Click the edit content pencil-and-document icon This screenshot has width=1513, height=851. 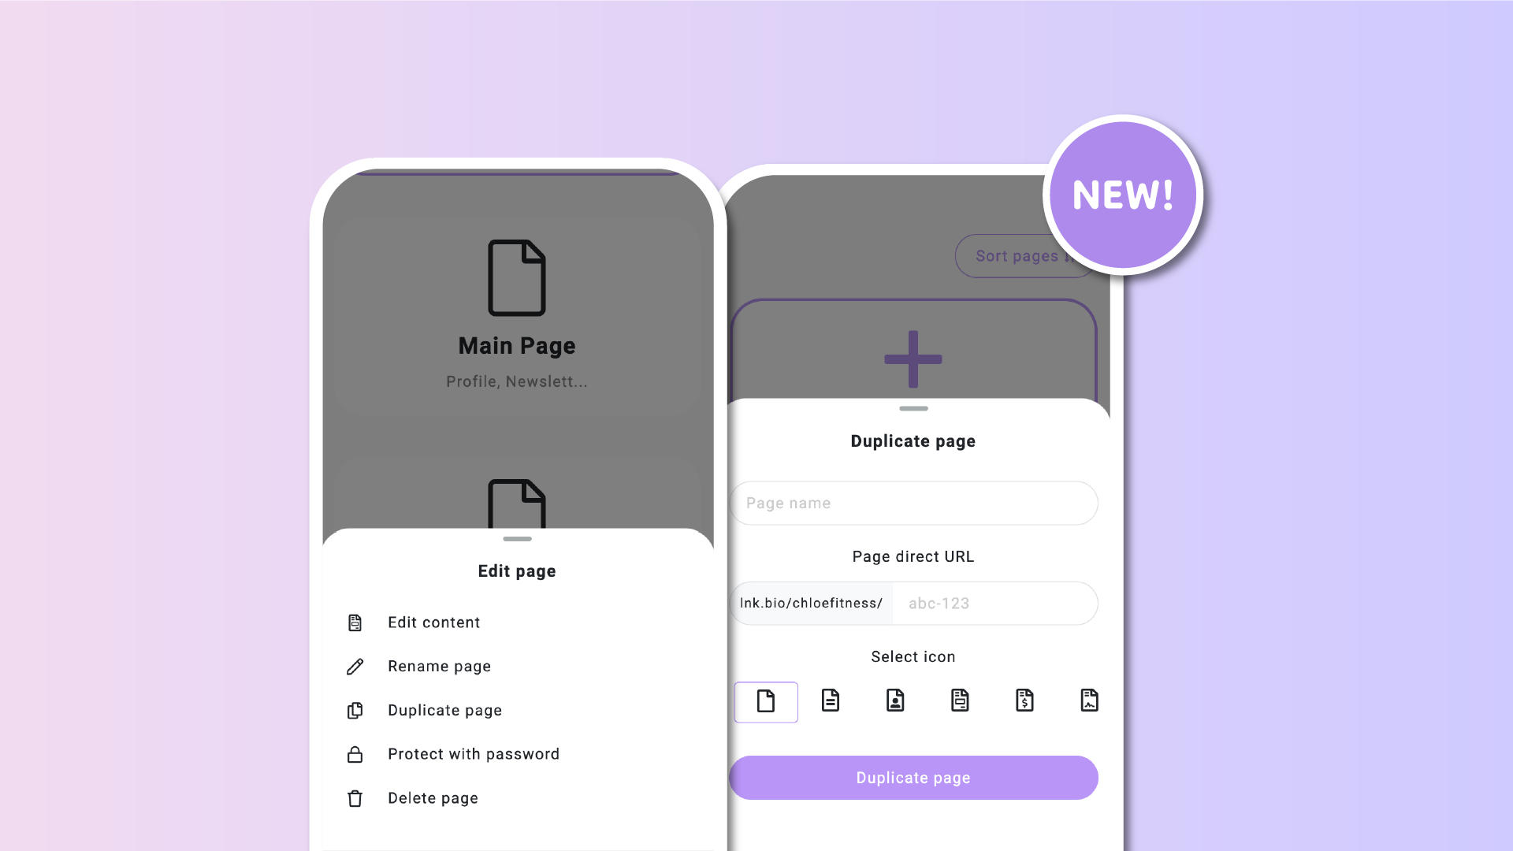355,622
